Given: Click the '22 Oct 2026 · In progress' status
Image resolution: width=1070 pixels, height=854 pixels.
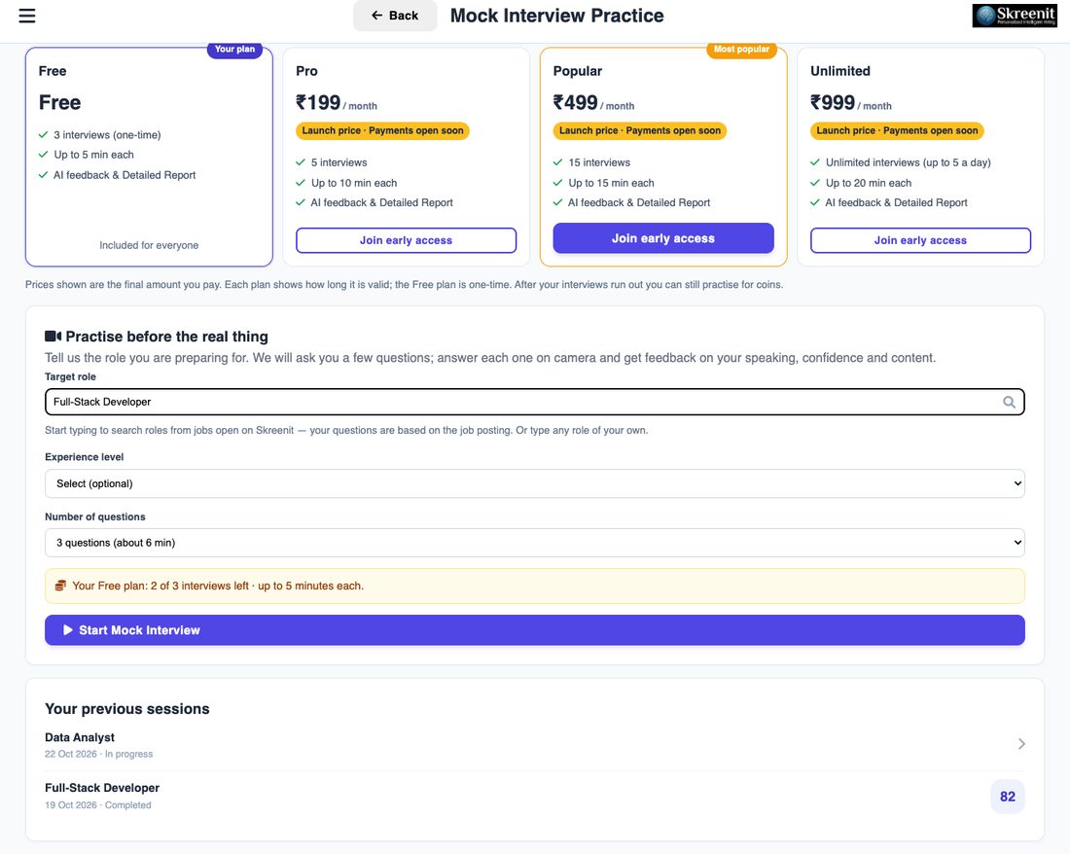Looking at the screenshot, I should coord(99,755).
